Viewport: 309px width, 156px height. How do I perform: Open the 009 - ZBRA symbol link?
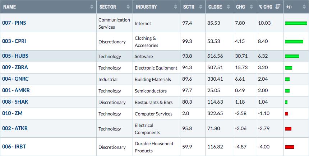(15, 67)
